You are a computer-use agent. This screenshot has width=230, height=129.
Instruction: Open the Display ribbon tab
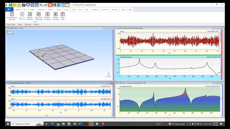50,10
